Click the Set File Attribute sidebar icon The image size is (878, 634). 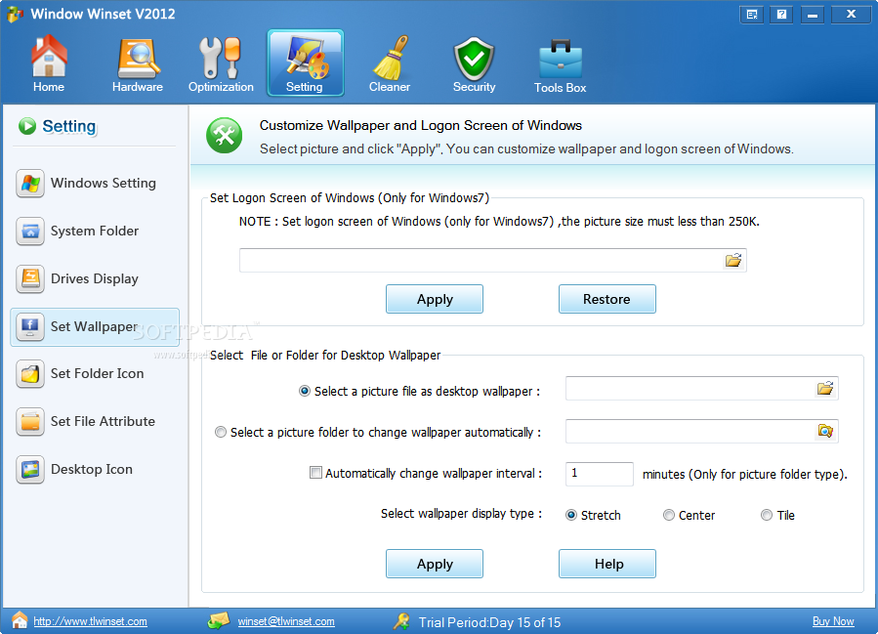click(30, 421)
